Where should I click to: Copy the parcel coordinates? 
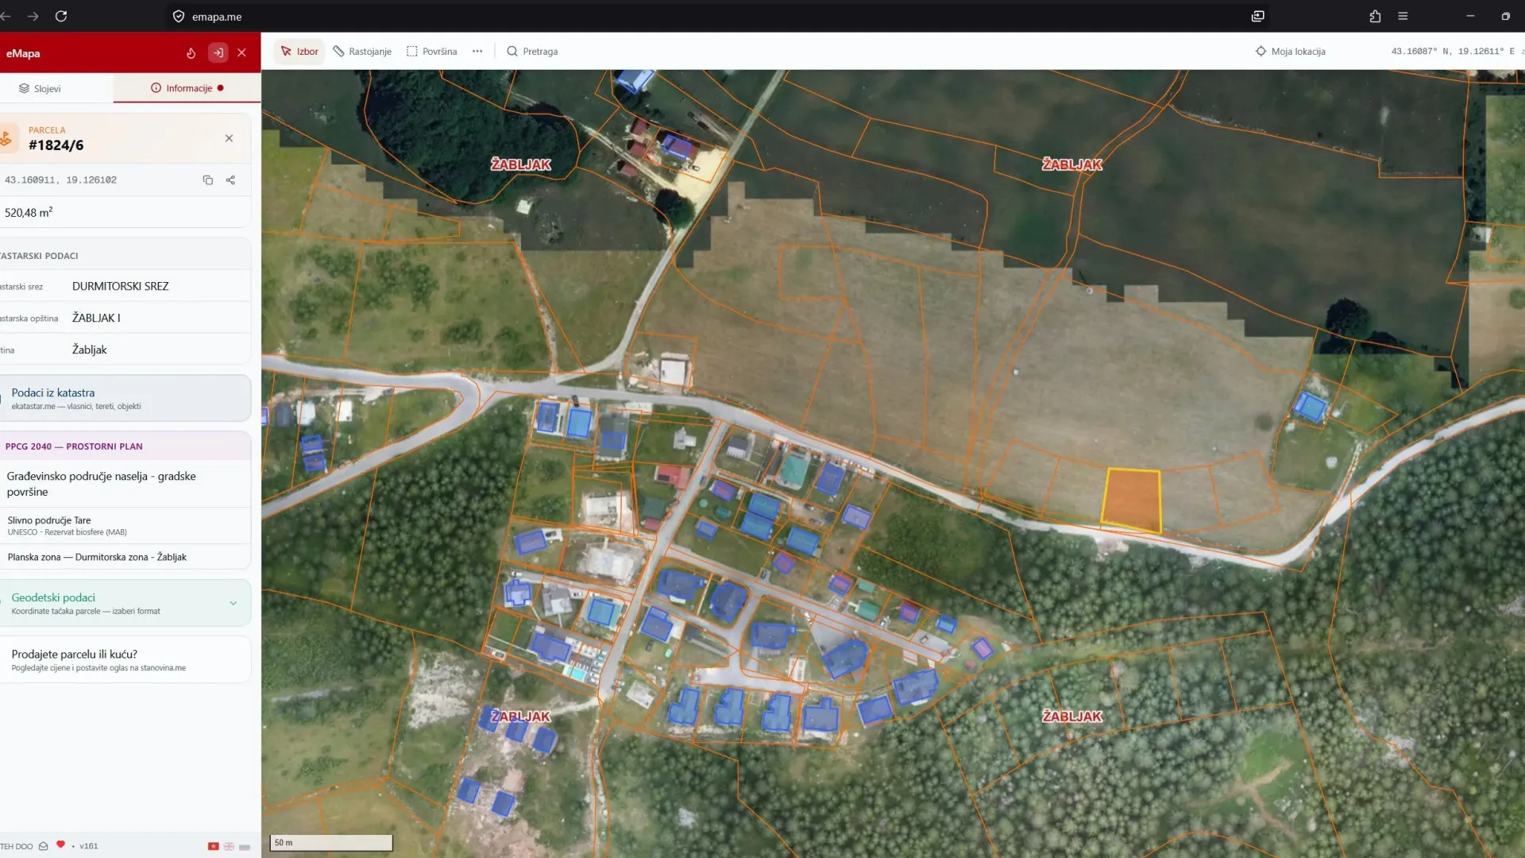pos(208,180)
